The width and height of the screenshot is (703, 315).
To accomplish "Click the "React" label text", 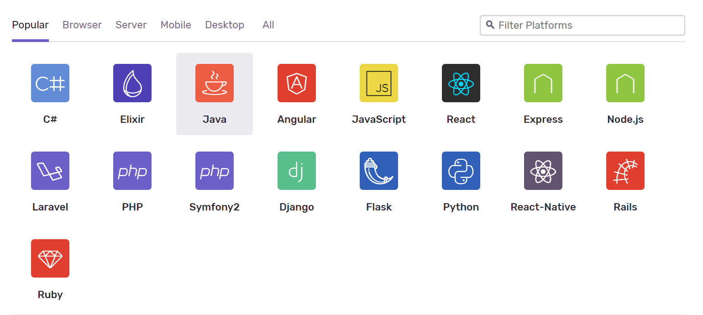I will point(461,120).
